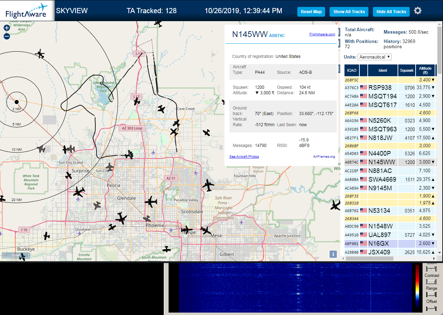Select aircraft icon over Tempe

pos(186,229)
